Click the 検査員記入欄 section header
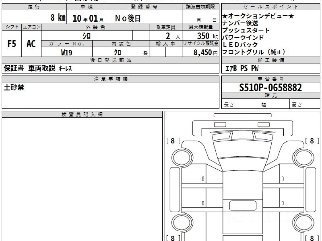Image resolution: width=322 pixels, height=241 pixels. [82, 114]
